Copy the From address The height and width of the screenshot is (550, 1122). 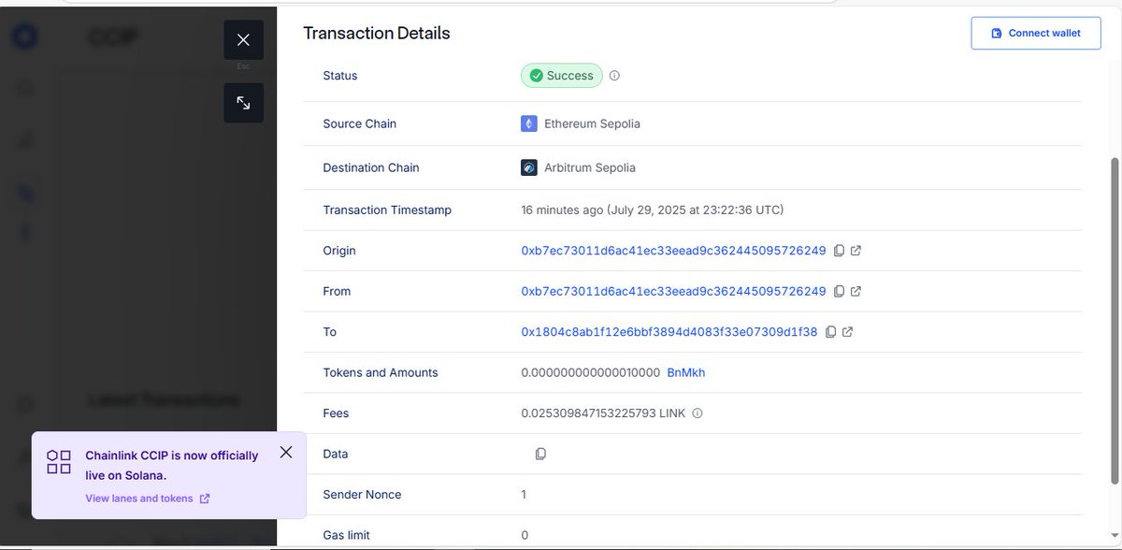click(839, 291)
